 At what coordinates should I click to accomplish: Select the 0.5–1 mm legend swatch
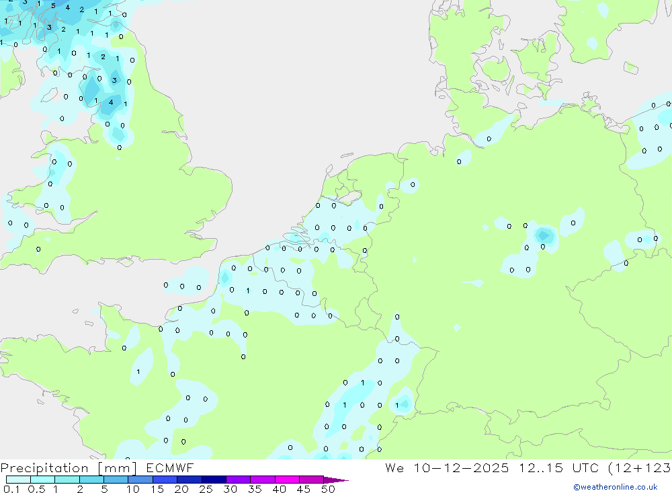tap(42, 480)
